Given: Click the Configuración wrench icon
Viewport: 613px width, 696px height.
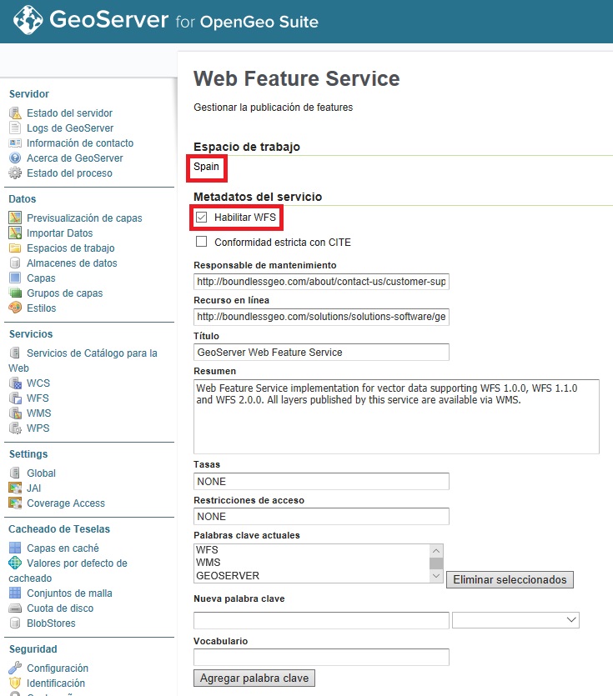Looking at the screenshot, I should [15, 668].
